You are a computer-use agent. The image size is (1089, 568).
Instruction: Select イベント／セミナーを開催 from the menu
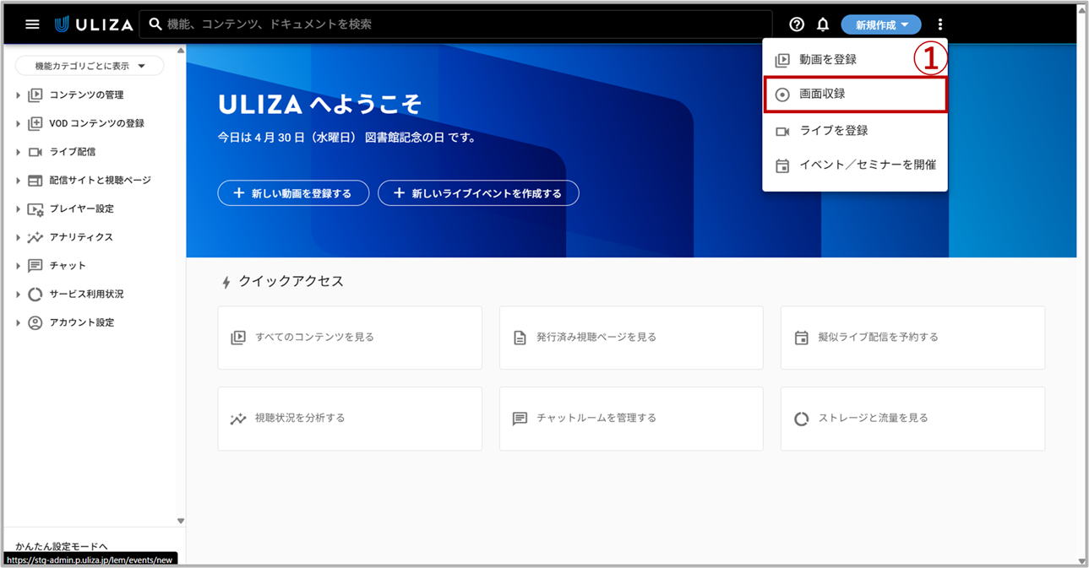[855, 165]
